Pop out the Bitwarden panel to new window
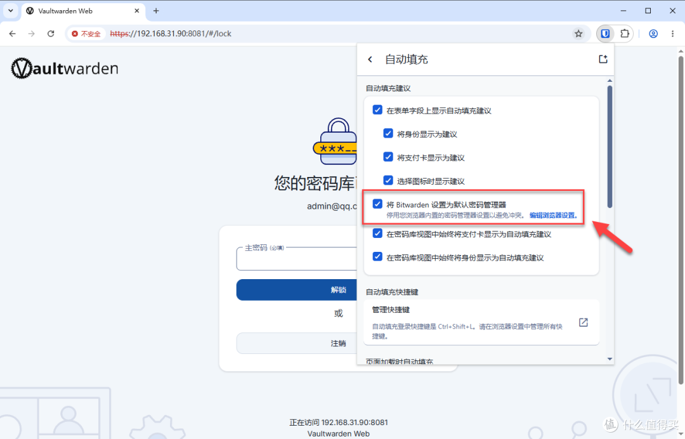 (603, 59)
